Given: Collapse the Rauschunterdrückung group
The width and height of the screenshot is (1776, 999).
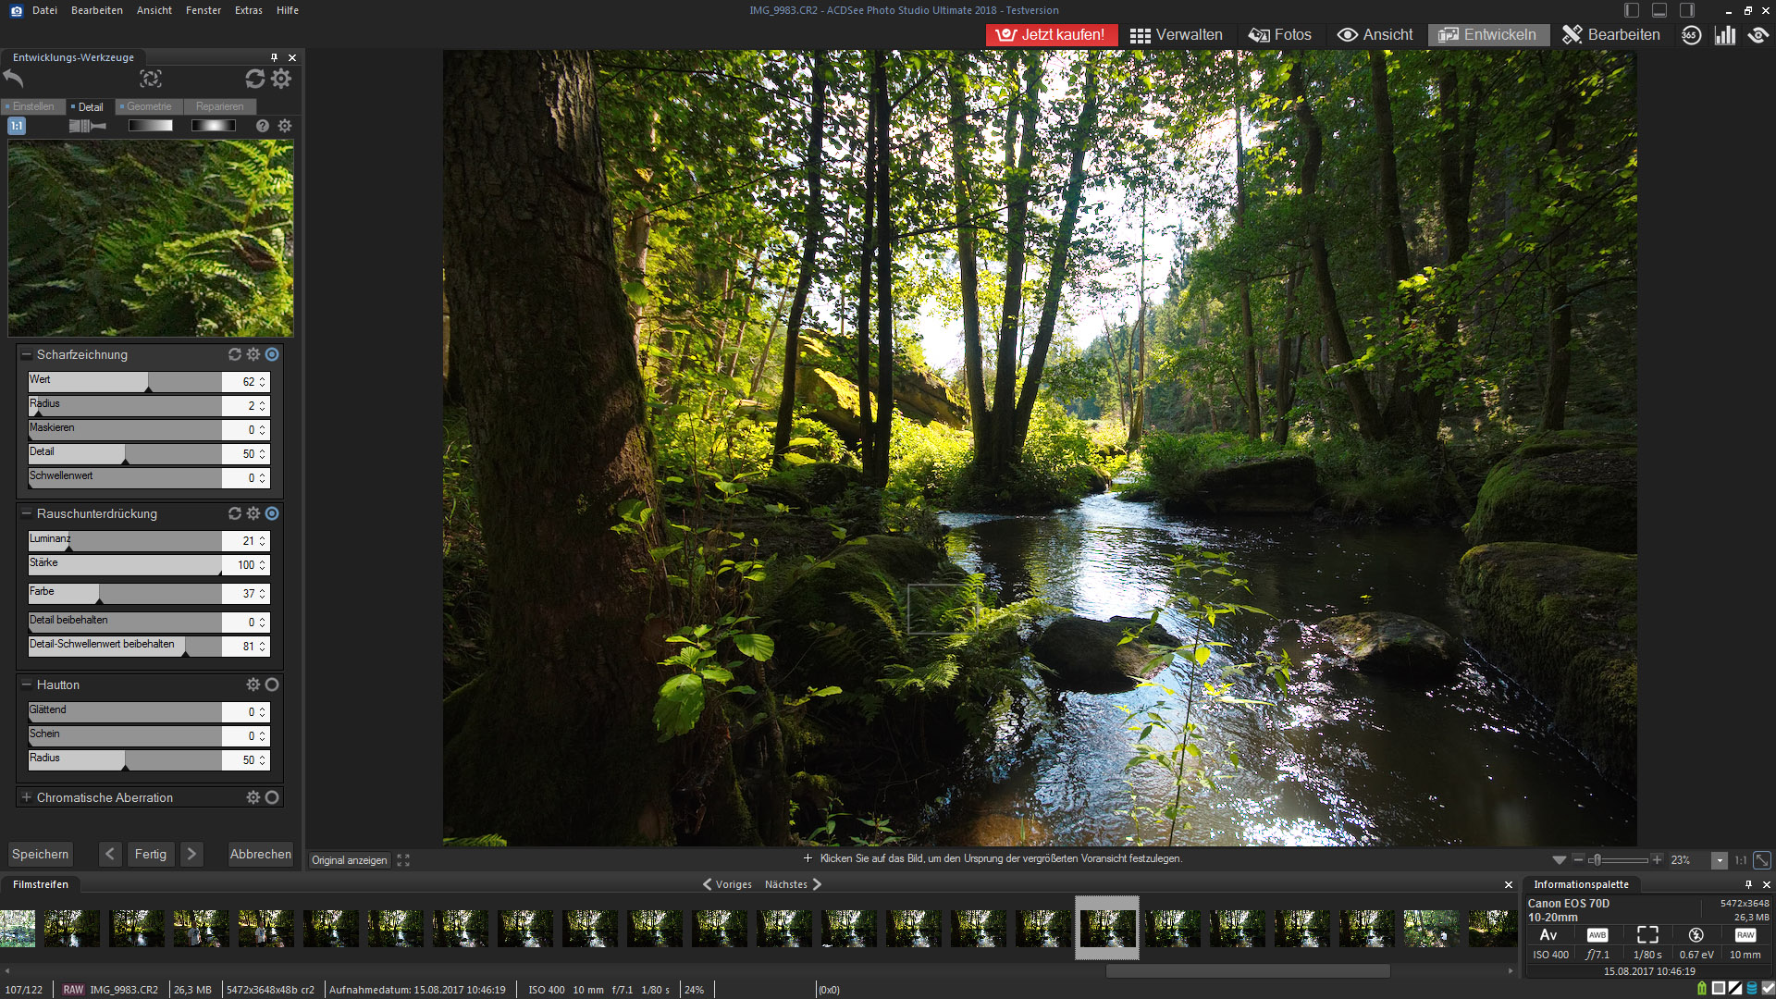Looking at the screenshot, I should coord(27,513).
